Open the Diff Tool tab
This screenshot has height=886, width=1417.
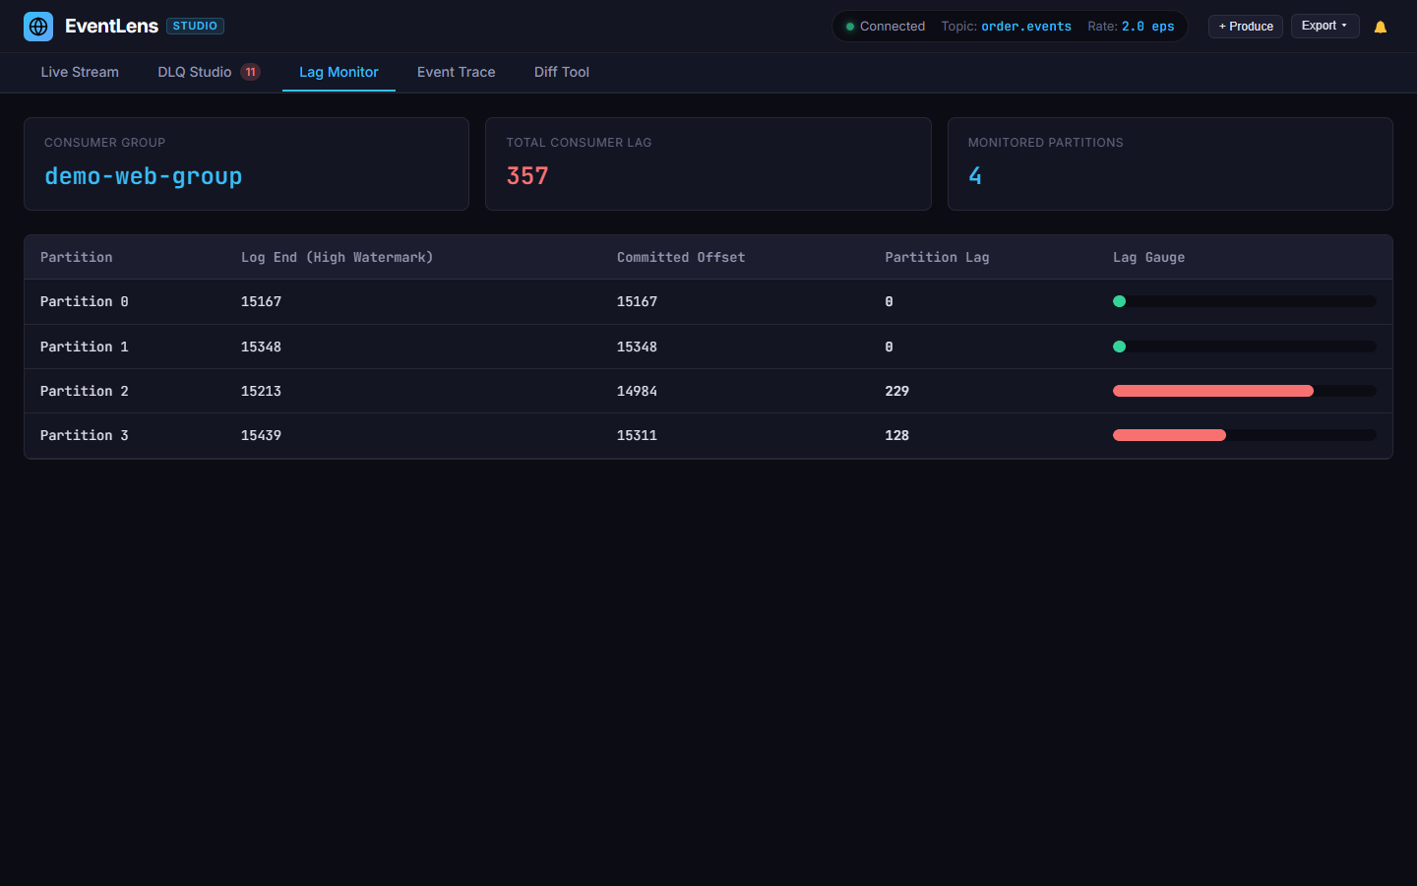(562, 72)
